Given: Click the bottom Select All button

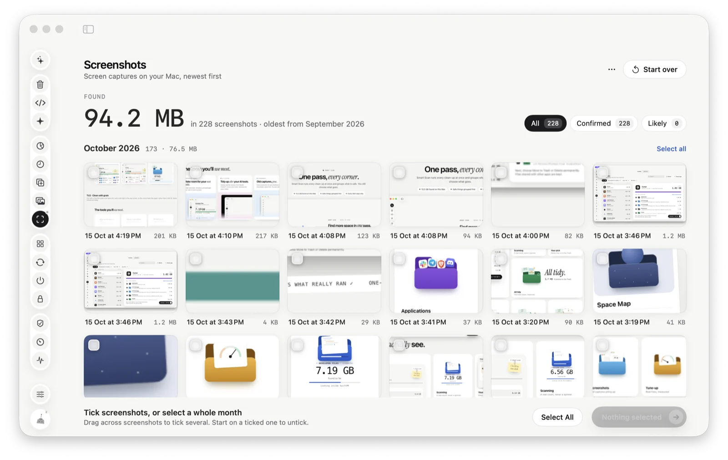Looking at the screenshot, I should pos(557,417).
